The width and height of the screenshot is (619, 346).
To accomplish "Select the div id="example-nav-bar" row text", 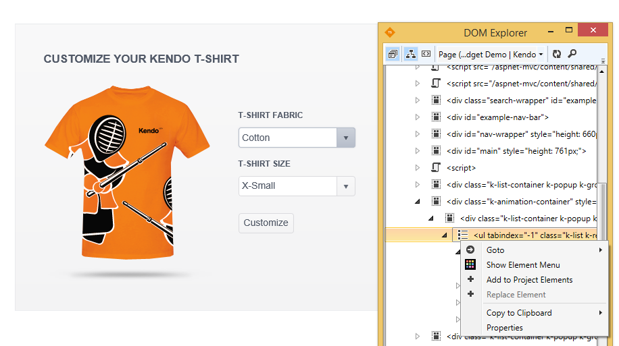I will 497,117.
